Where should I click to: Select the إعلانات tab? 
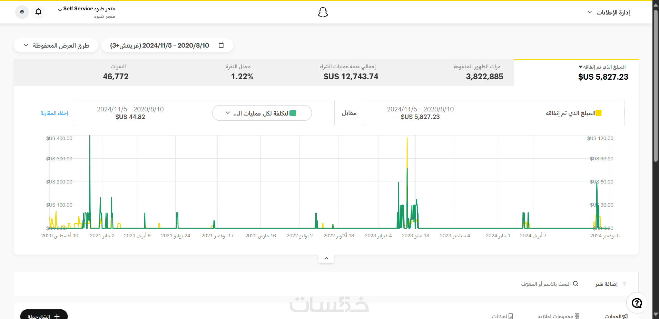pyautogui.click(x=502, y=316)
